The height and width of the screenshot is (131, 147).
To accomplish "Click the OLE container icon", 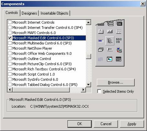I will [119, 24].
